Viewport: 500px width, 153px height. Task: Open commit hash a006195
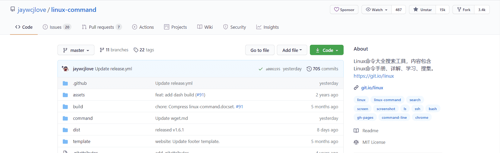tap(273, 69)
